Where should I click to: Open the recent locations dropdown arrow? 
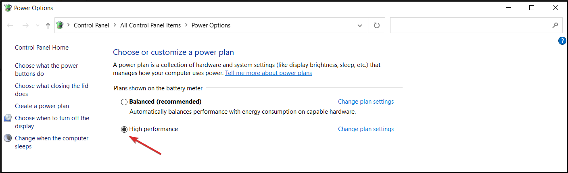38,25
